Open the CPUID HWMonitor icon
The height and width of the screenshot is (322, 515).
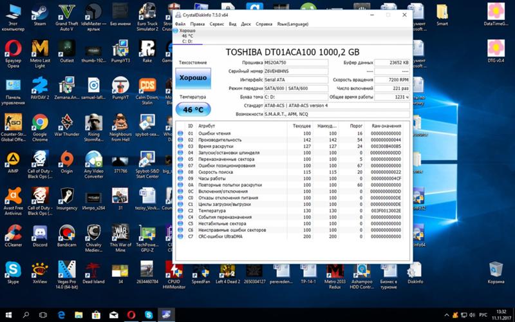(174, 275)
